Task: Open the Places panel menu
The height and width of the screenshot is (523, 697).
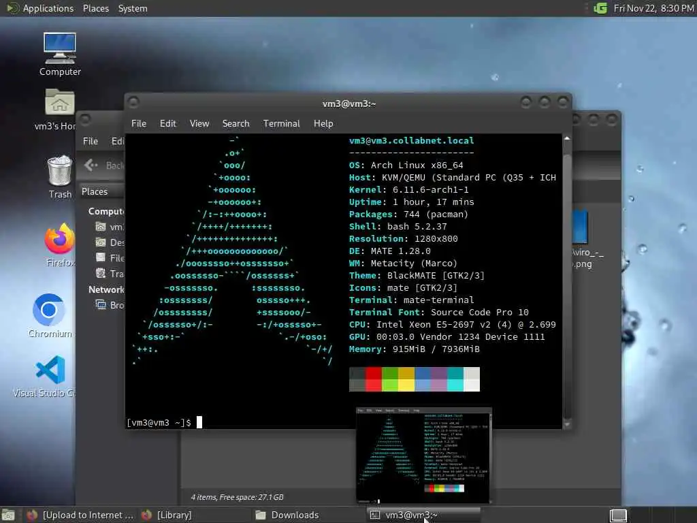Action: (x=95, y=8)
